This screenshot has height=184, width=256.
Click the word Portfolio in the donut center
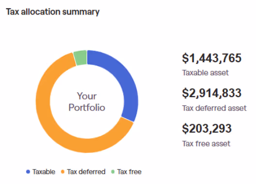(87, 107)
